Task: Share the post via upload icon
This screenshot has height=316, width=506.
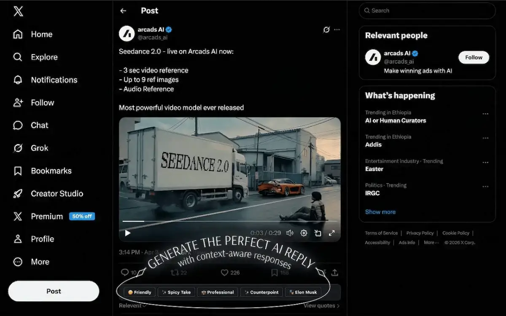Action: 335,273
